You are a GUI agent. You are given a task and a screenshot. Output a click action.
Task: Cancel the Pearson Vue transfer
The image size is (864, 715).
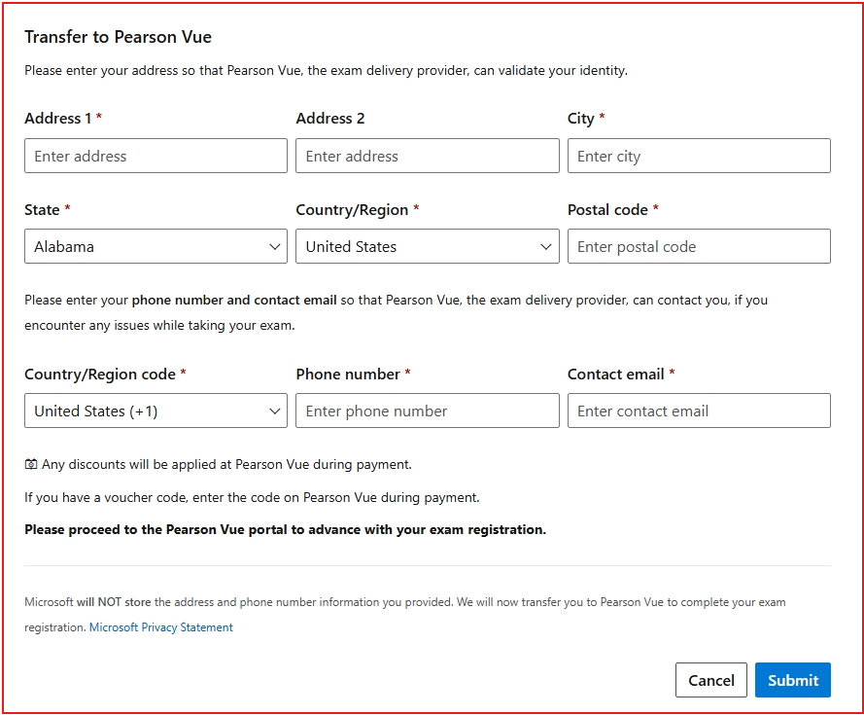[711, 680]
